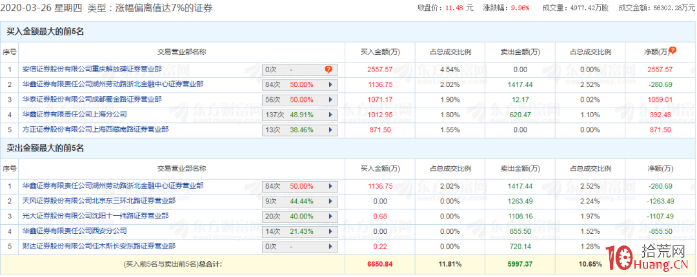Open 华鑫湖州劳动路 link in 买入前5名 table
697x277 pixels.
[x=113, y=84]
